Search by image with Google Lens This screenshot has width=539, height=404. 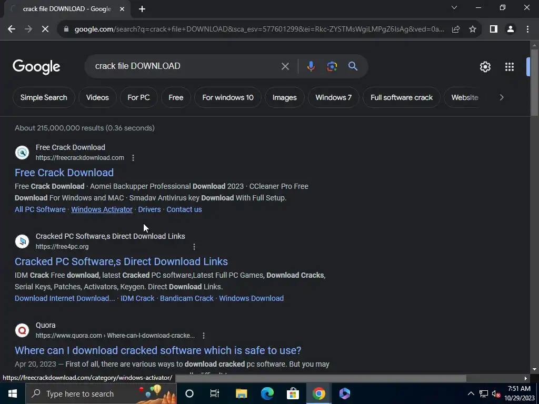332,66
